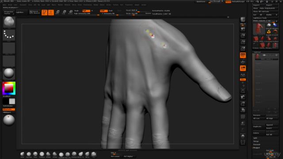Image resolution: width=283 pixels, height=159 pixels.
Task: Toggle PolyF polyframe display
Action: [x=243, y=117]
